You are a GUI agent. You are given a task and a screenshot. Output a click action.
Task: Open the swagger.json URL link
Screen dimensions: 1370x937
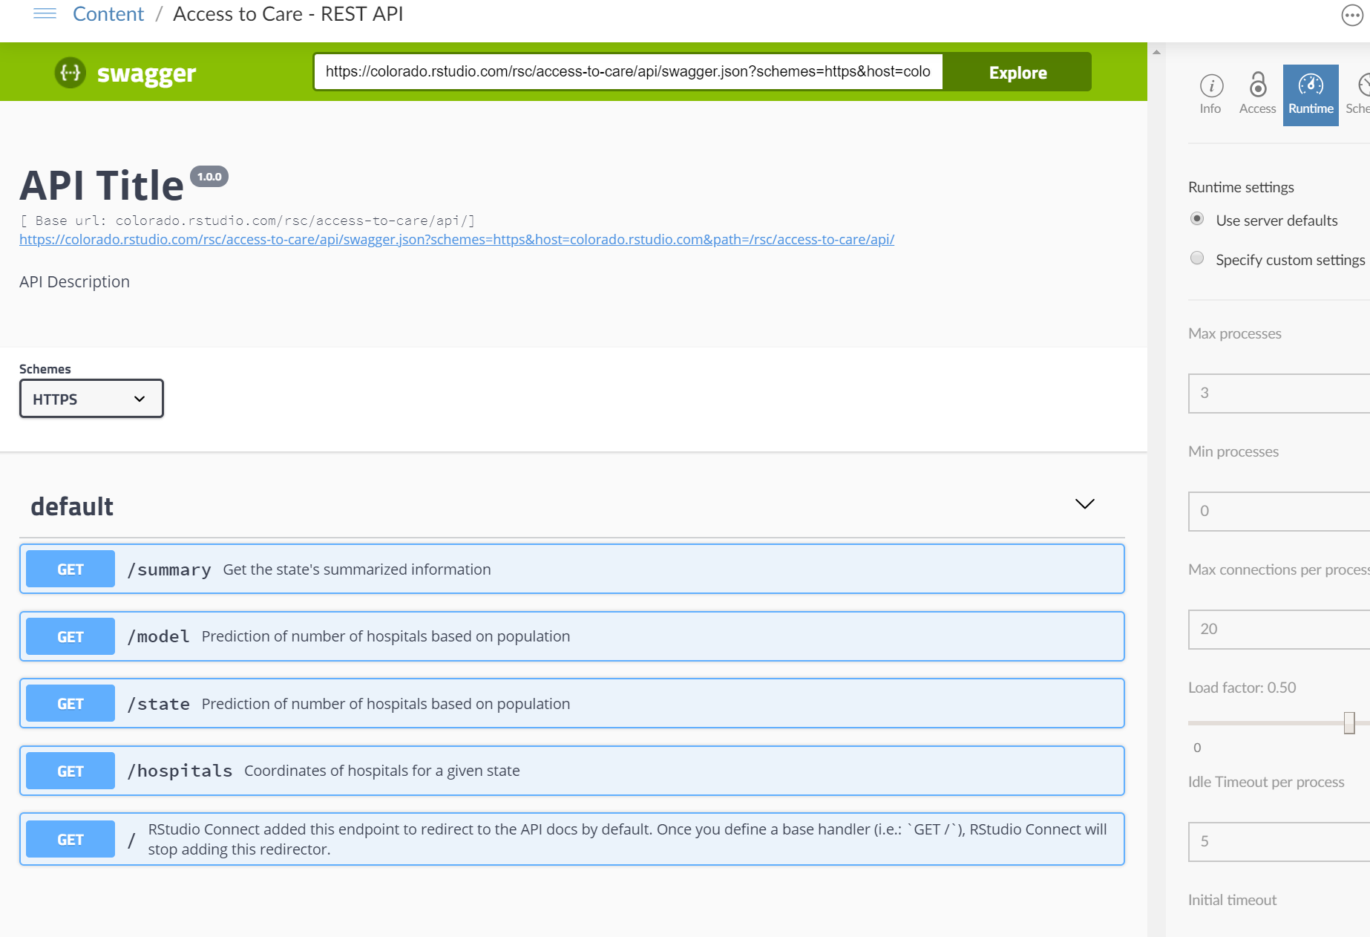(x=456, y=240)
